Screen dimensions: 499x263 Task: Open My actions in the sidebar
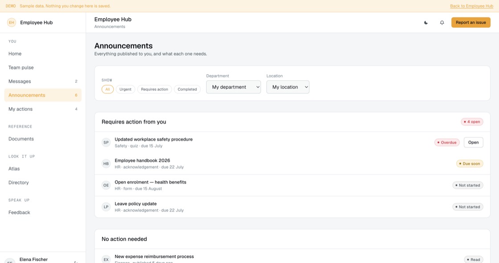point(43,109)
